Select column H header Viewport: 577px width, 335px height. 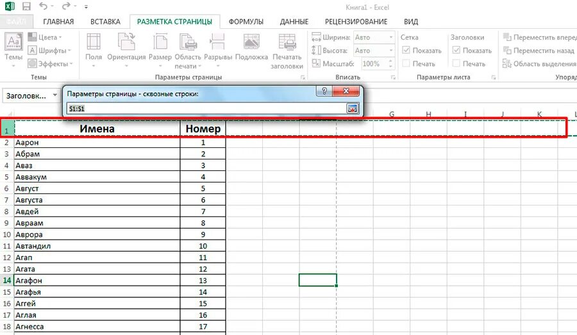428,115
